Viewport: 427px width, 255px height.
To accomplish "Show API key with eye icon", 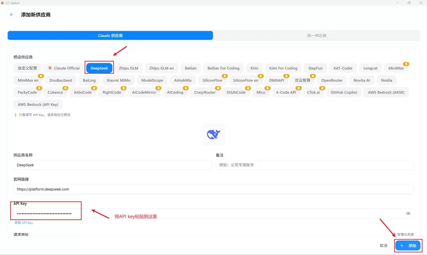I will [408, 213].
